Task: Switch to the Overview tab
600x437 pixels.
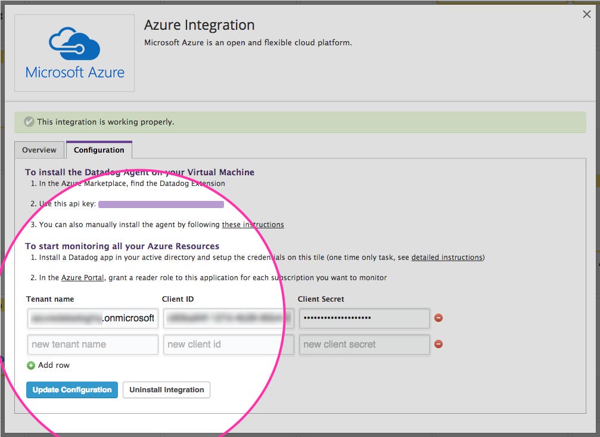Action: pos(39,150)
